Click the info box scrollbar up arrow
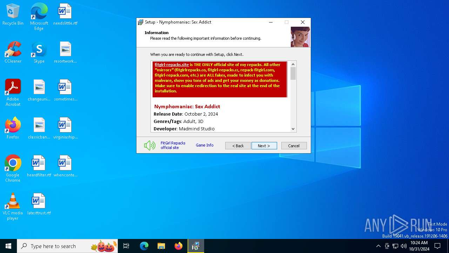The height and width of the screenshot is (253, 449). (293, 64)
